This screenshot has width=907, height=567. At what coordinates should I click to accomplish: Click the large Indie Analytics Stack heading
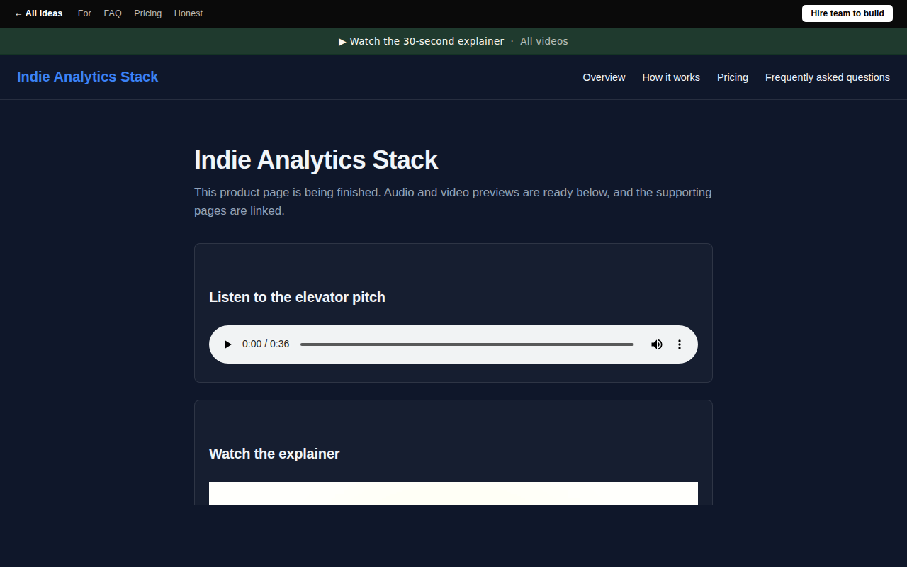click(316, 160)
